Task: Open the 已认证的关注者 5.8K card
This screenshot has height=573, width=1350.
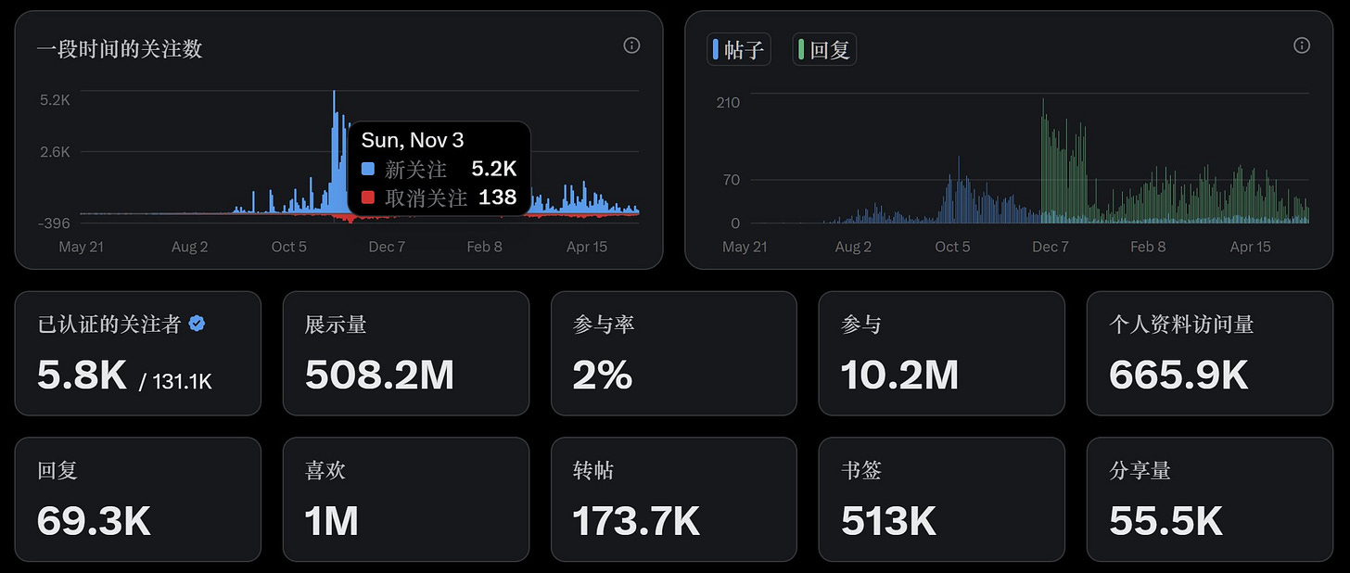Action: pyautogui.click(x=137, y=353)
